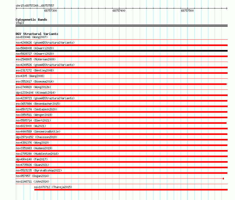Click the red bar under esv3552617
This screenshot has height=200, width=235.
121,84
